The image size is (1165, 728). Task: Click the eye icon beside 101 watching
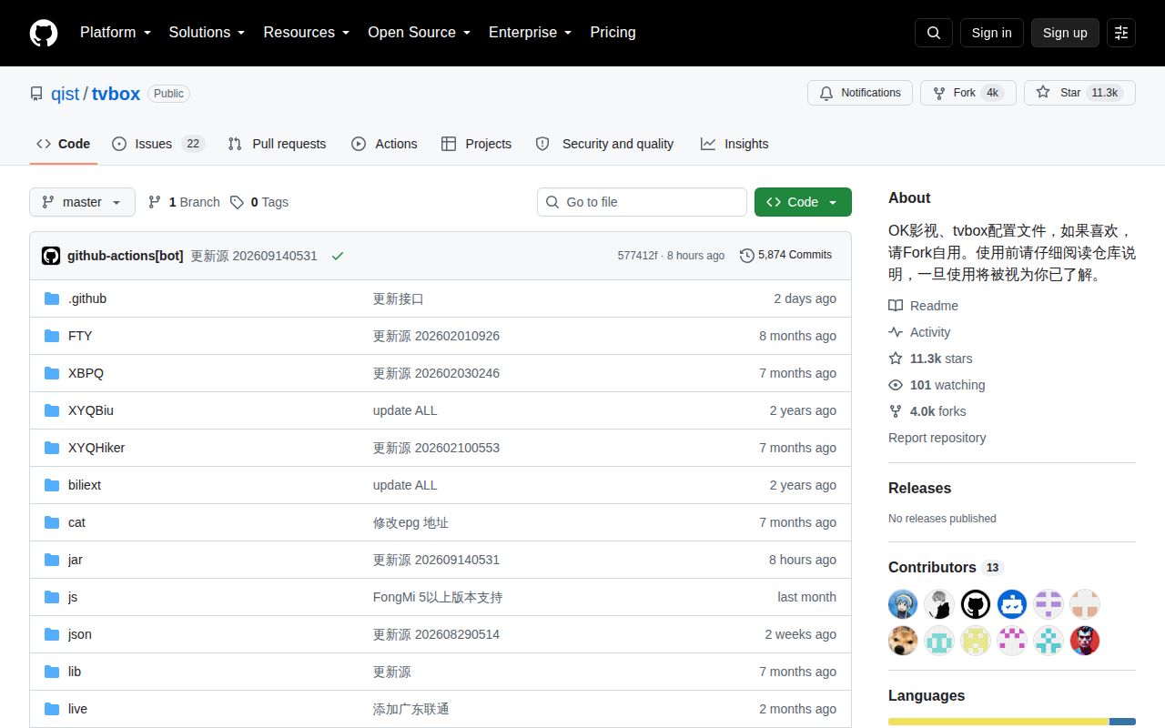click(896, 385)
